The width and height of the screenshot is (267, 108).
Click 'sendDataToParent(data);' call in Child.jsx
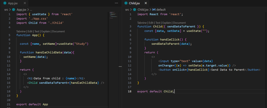click(172, 44)
